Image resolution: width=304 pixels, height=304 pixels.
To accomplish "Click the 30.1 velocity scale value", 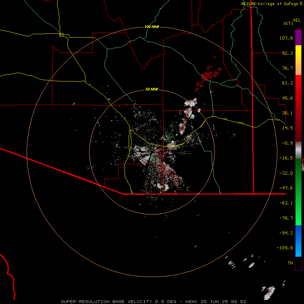I will (x=287, y=113).
